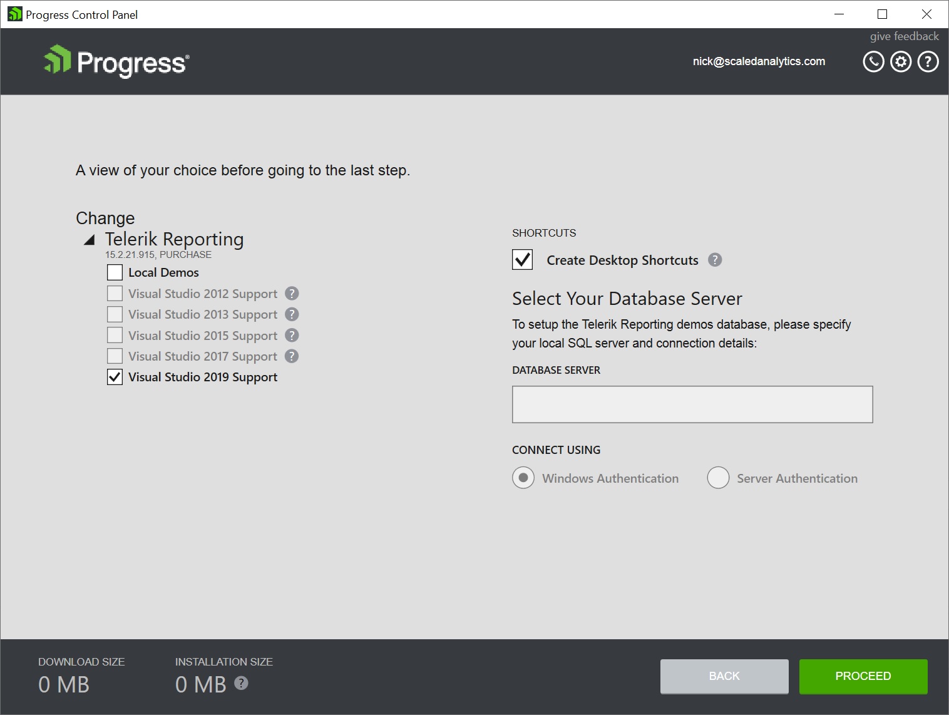Click the 'Select Your Database Server' heading

pos(627,299)
